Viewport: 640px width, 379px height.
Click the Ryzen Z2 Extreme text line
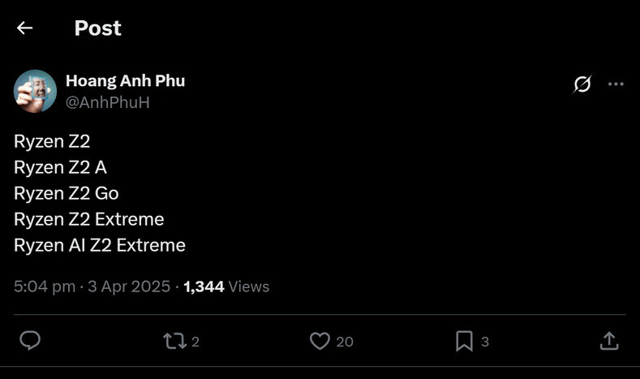tap(89, 219)
